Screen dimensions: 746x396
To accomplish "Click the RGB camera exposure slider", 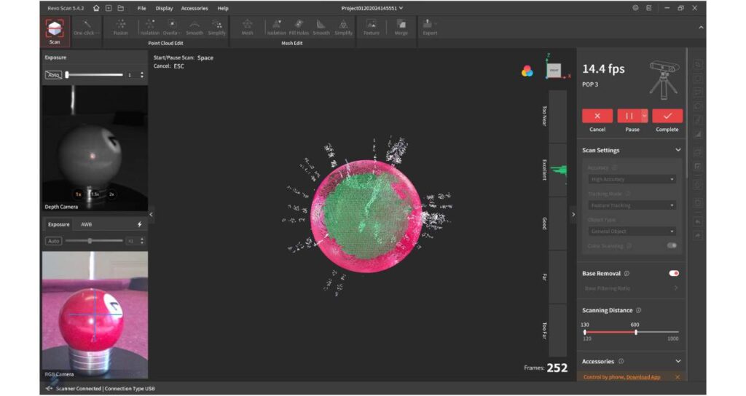I will click(94, 241).
